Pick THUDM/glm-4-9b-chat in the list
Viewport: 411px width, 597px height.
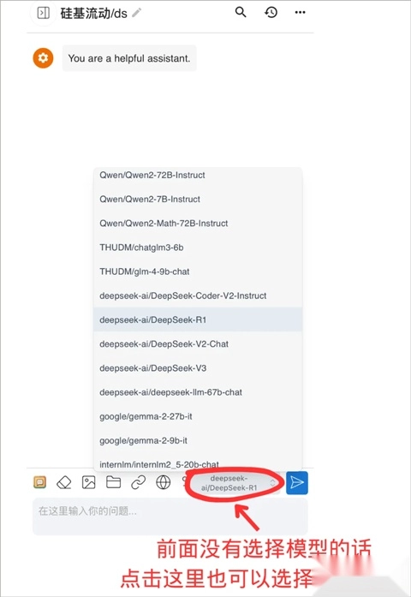198,272
